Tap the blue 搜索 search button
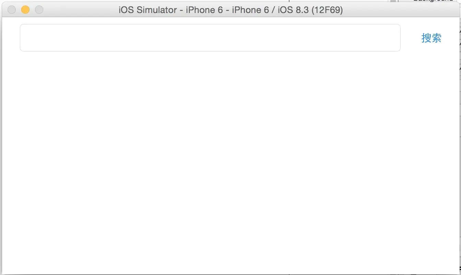 coord(431,38)
